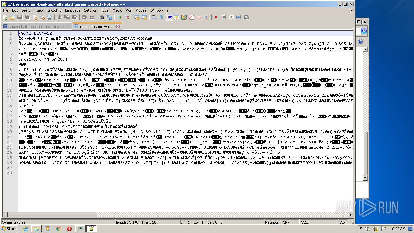
Task: Open Chrome from the taskbar
Action: pos(58,229)
